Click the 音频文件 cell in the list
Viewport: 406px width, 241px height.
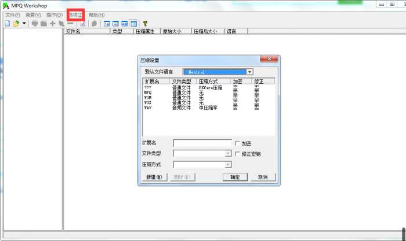coord(182,107)
